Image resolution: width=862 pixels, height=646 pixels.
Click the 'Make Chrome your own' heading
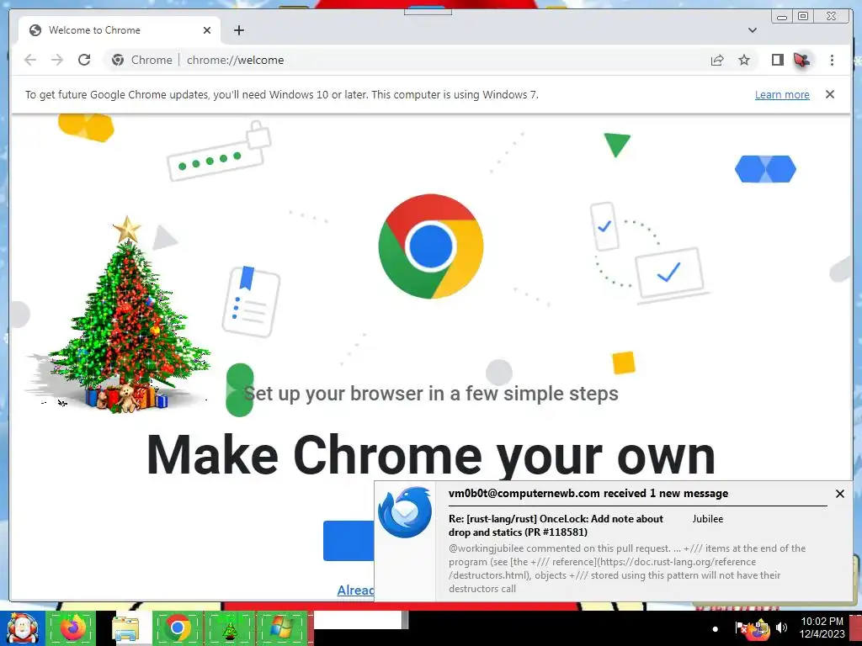click(431, 455)
